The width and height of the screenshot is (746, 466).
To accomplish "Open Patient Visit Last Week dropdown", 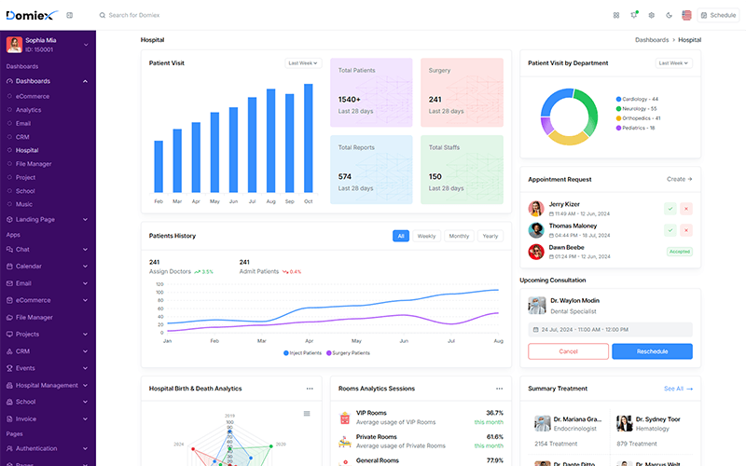I will (303, 63).
